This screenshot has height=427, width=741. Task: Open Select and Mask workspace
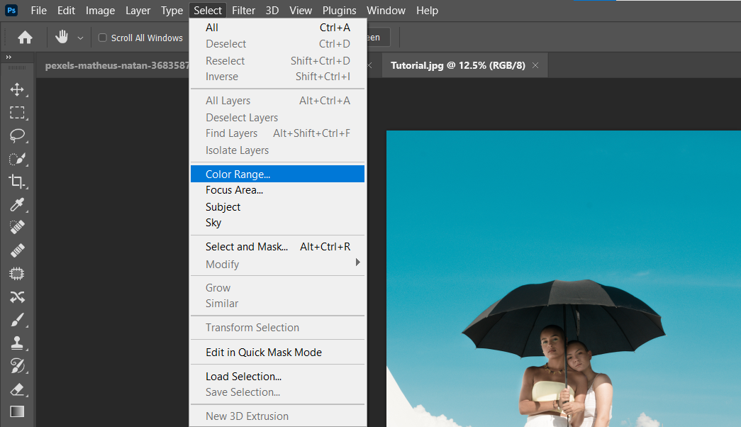pos(247,246)
